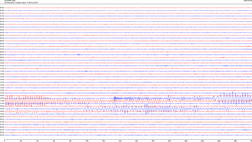Click the 8m tick label on time axis
252x142 pixels.
point(70,141)
